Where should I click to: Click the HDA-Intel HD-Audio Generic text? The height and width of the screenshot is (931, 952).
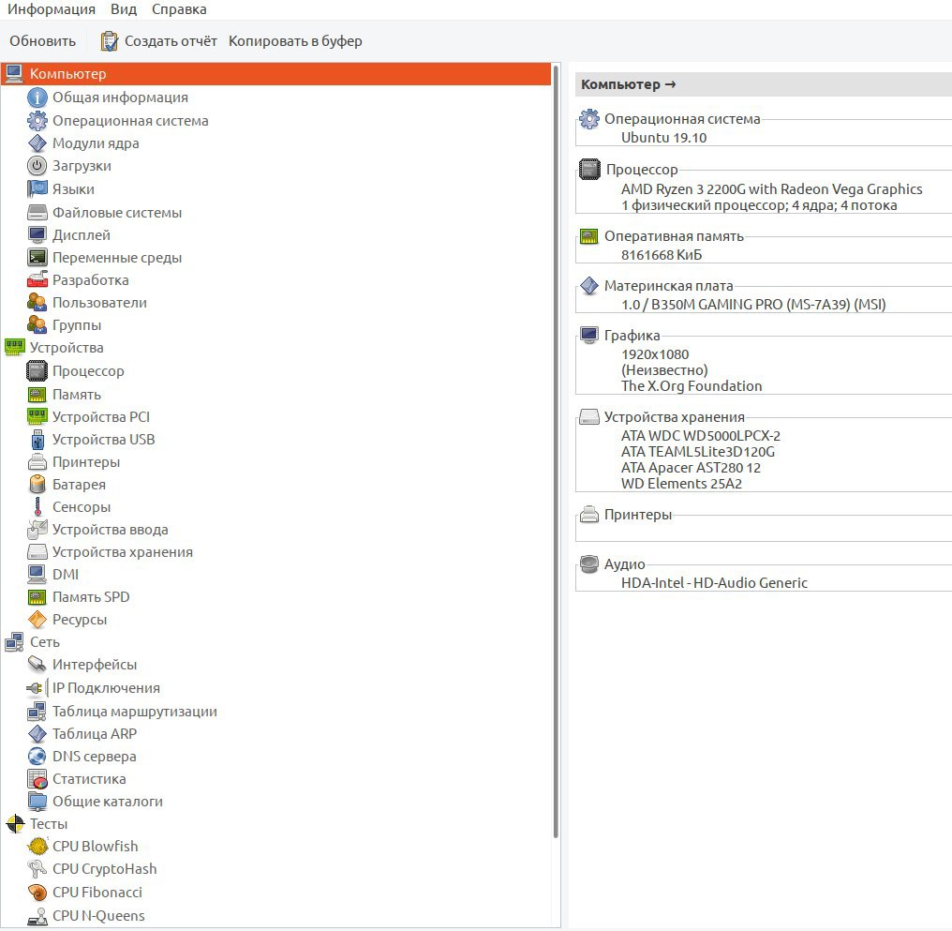tap(714, 583)
